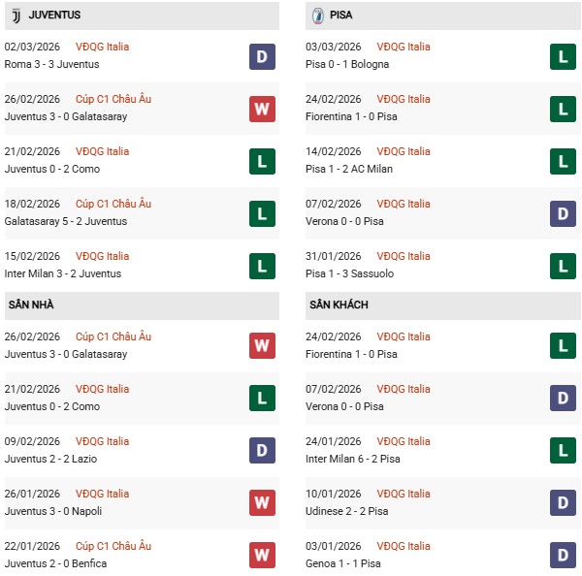Click the win badge for Juventus 2-0 Benfica
The height and width of the screenshot is (576, 582).
point(262,556)
